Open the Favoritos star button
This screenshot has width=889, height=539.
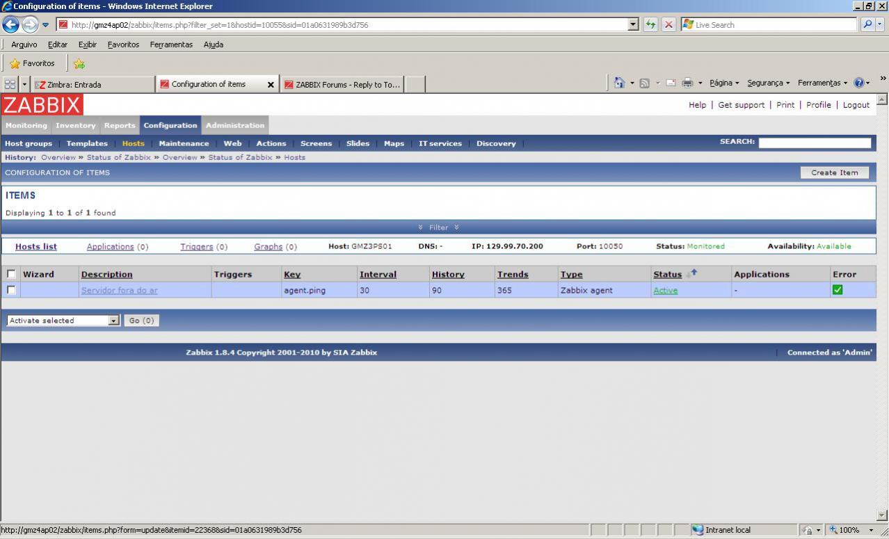coord(32,63)
